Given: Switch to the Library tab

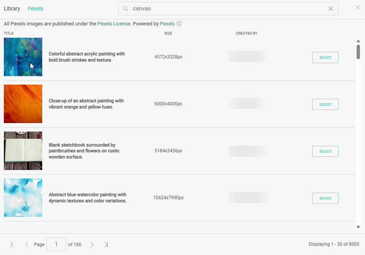Looking at the screenshot, I should pos(12,8).
